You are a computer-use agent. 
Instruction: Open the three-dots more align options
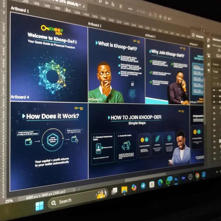pyautogui.click(x=130, y=9)
